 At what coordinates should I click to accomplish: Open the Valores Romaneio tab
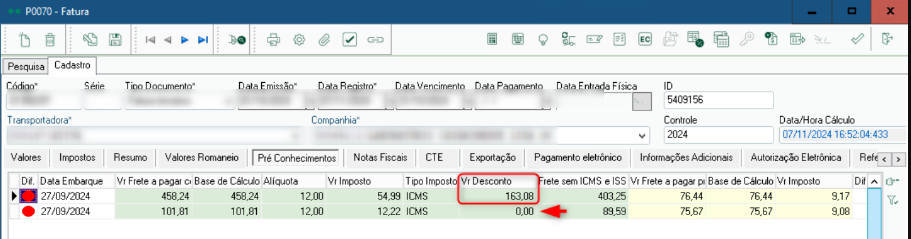202,157
